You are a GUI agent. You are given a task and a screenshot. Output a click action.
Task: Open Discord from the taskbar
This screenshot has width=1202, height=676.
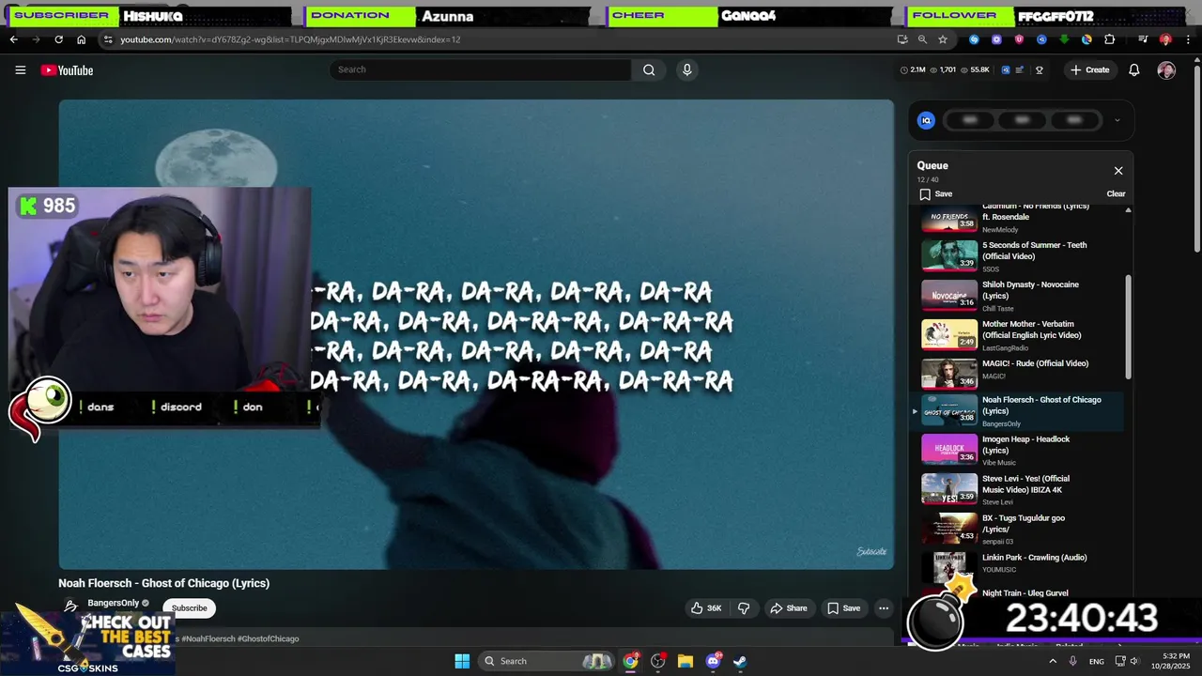tap(713, 661)
